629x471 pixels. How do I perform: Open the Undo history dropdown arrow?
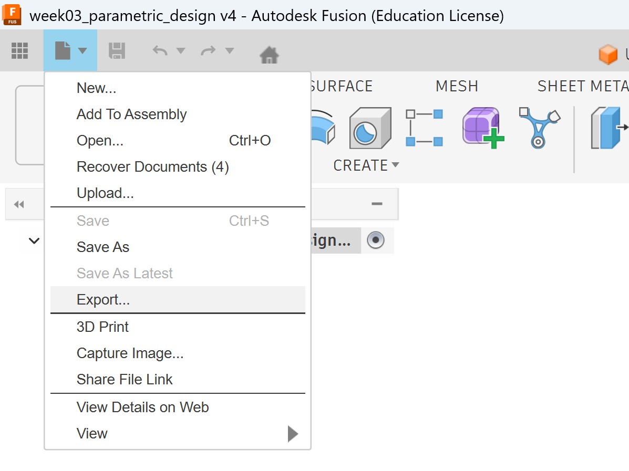tap(181, 51)
